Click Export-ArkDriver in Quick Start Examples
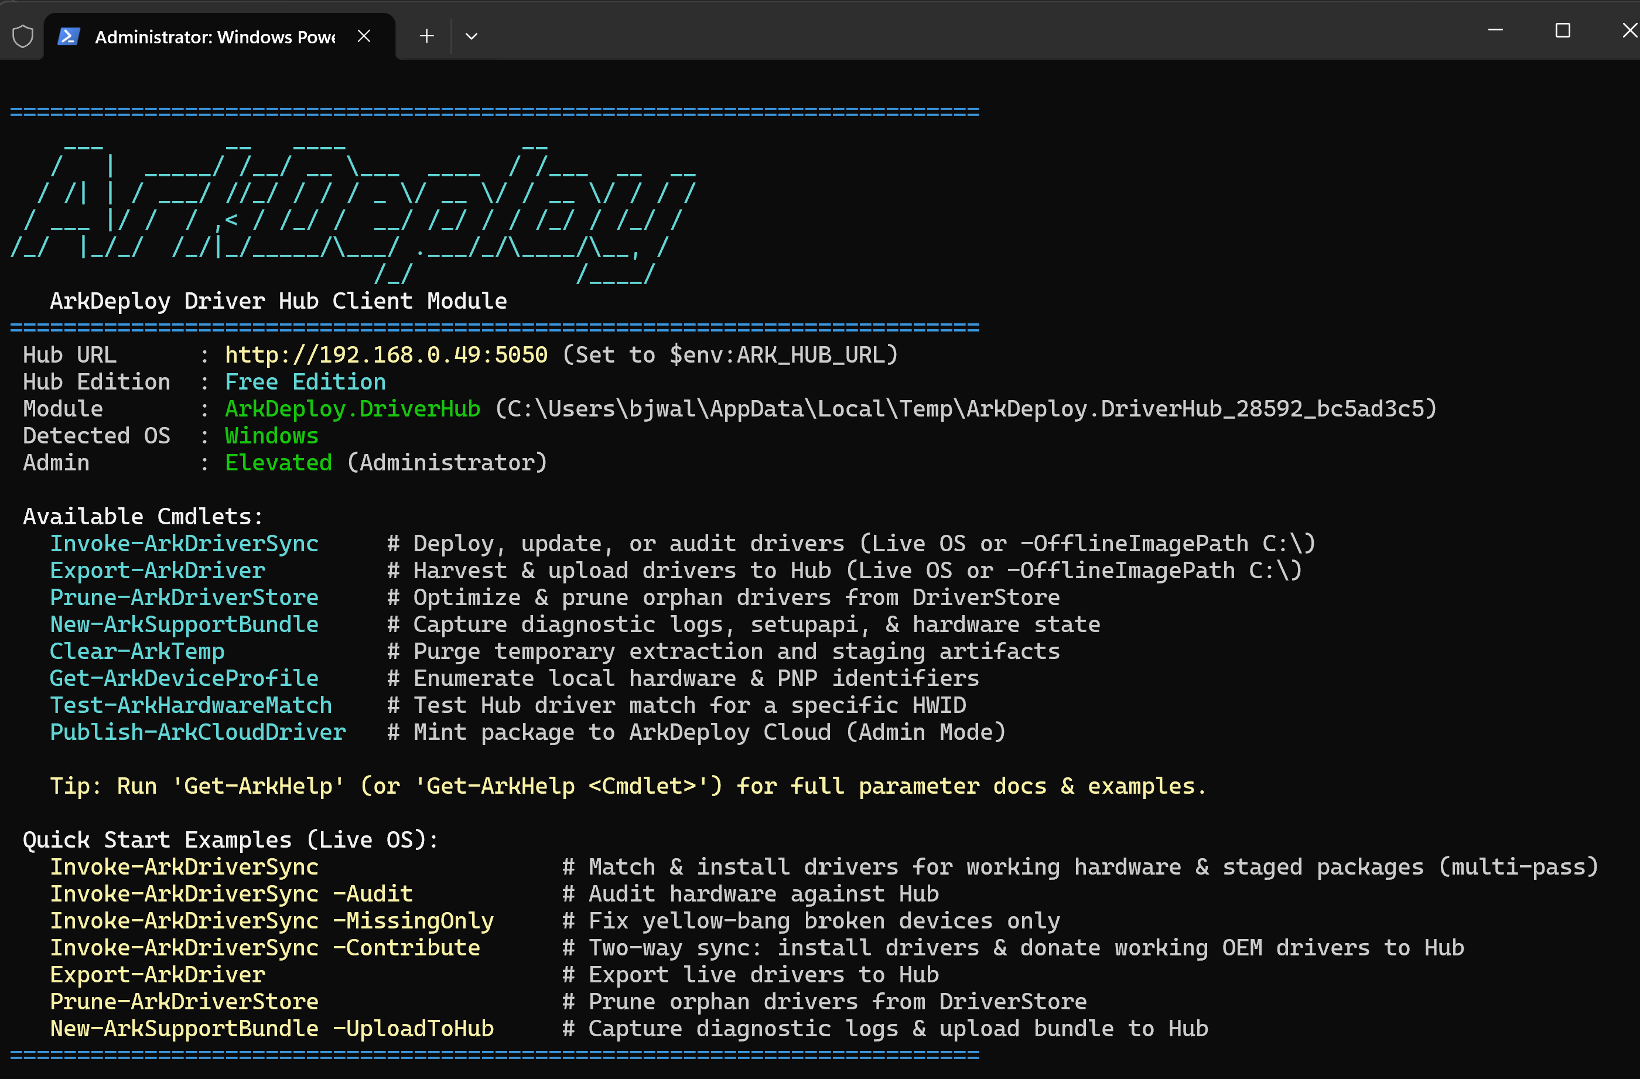 point(157,974)
